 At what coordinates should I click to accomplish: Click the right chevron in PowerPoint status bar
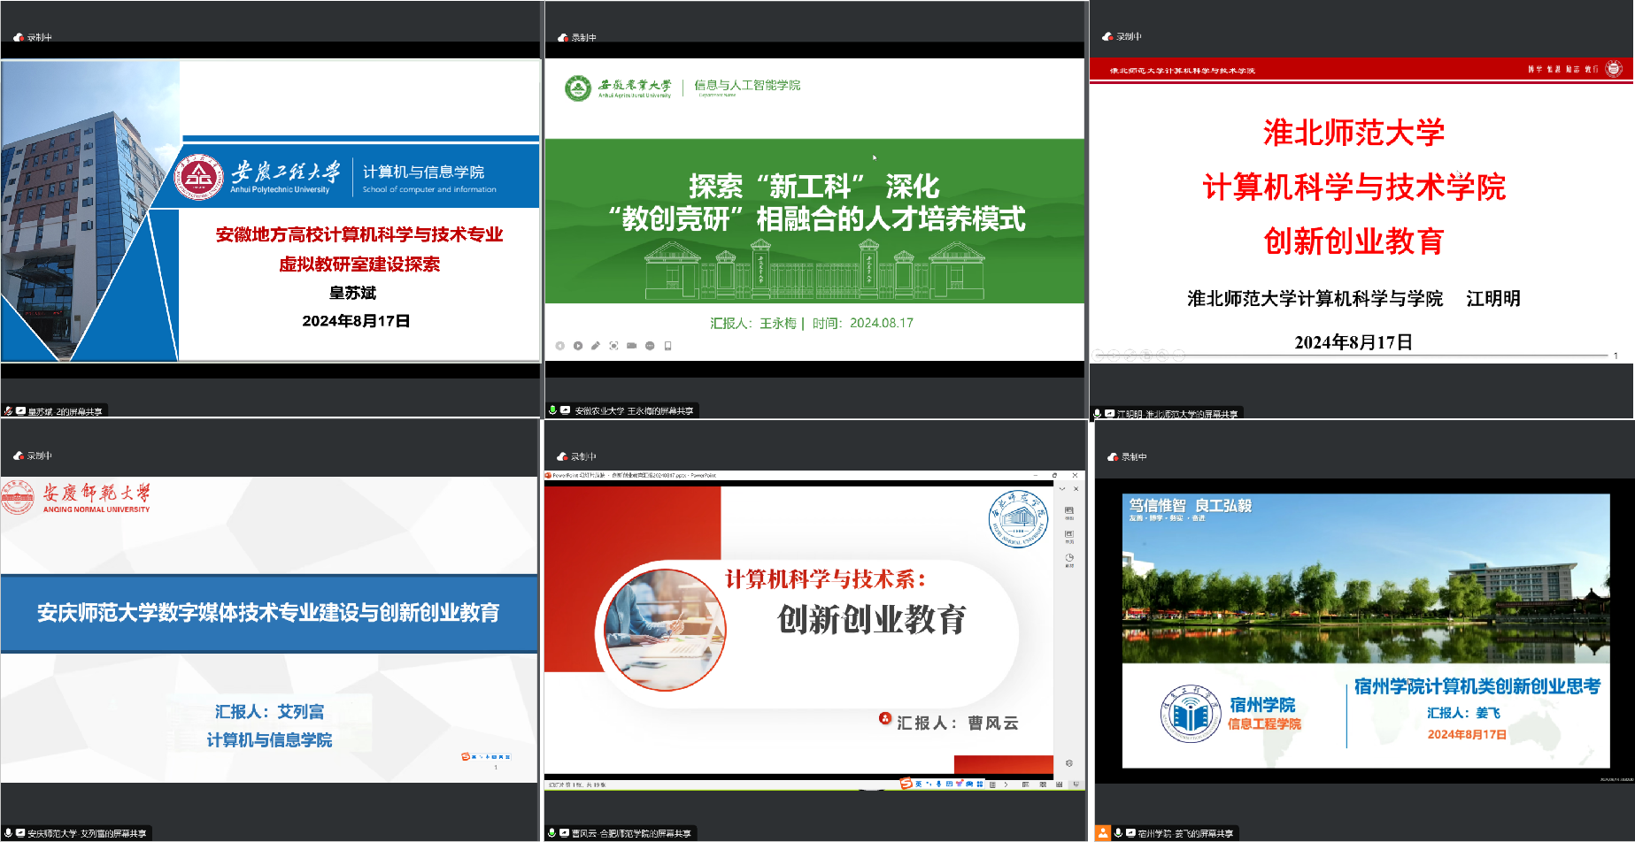[1006, 785]
